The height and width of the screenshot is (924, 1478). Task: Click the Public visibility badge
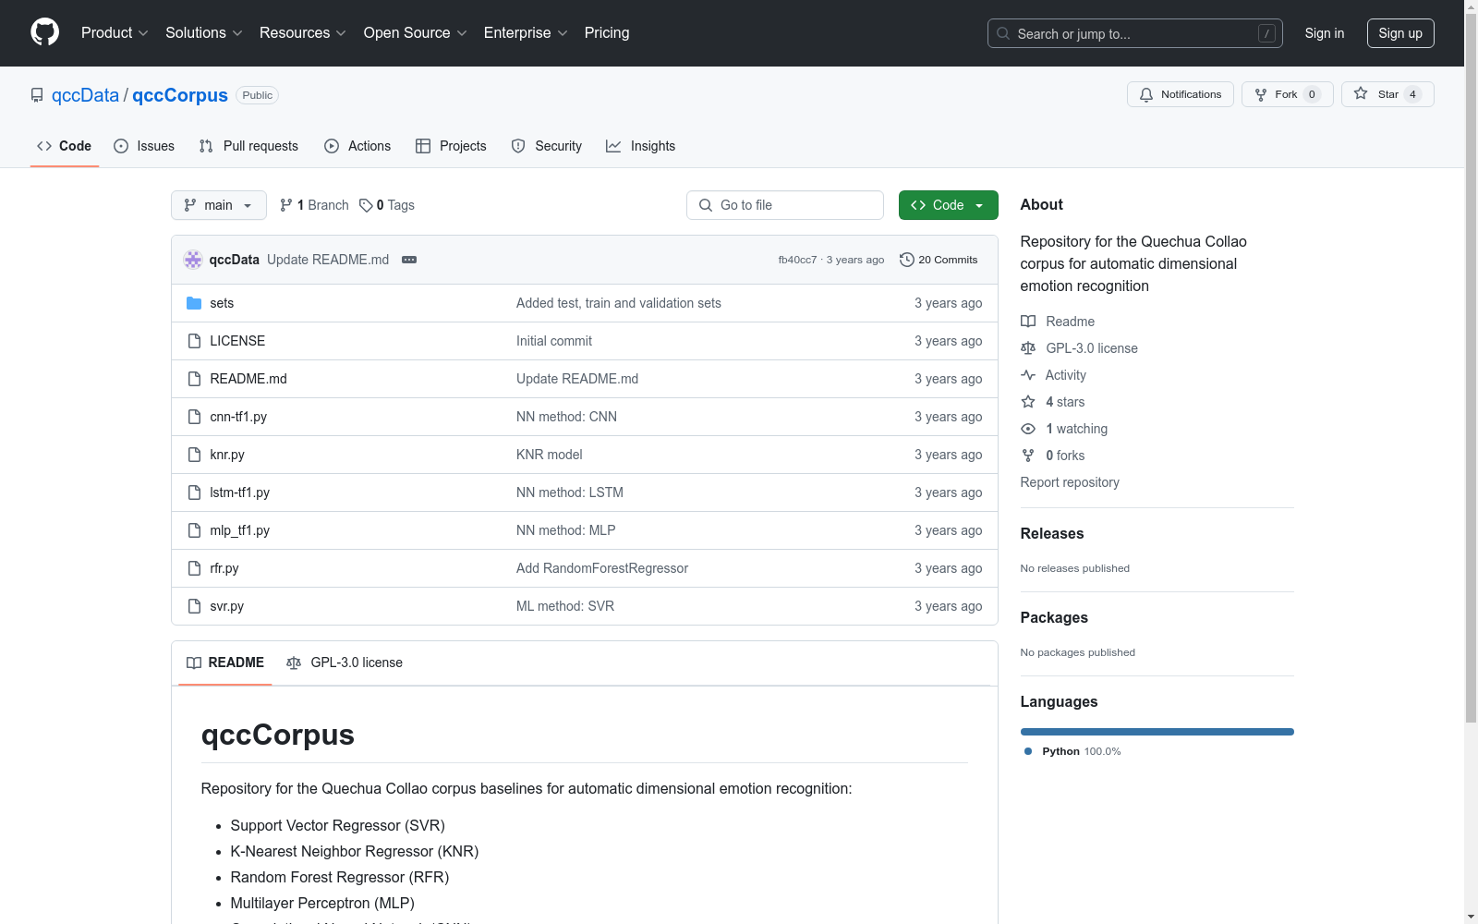(x=258, y=95)
